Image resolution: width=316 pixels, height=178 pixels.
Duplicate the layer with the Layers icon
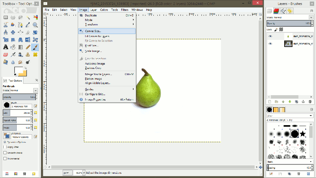[297, 102]
